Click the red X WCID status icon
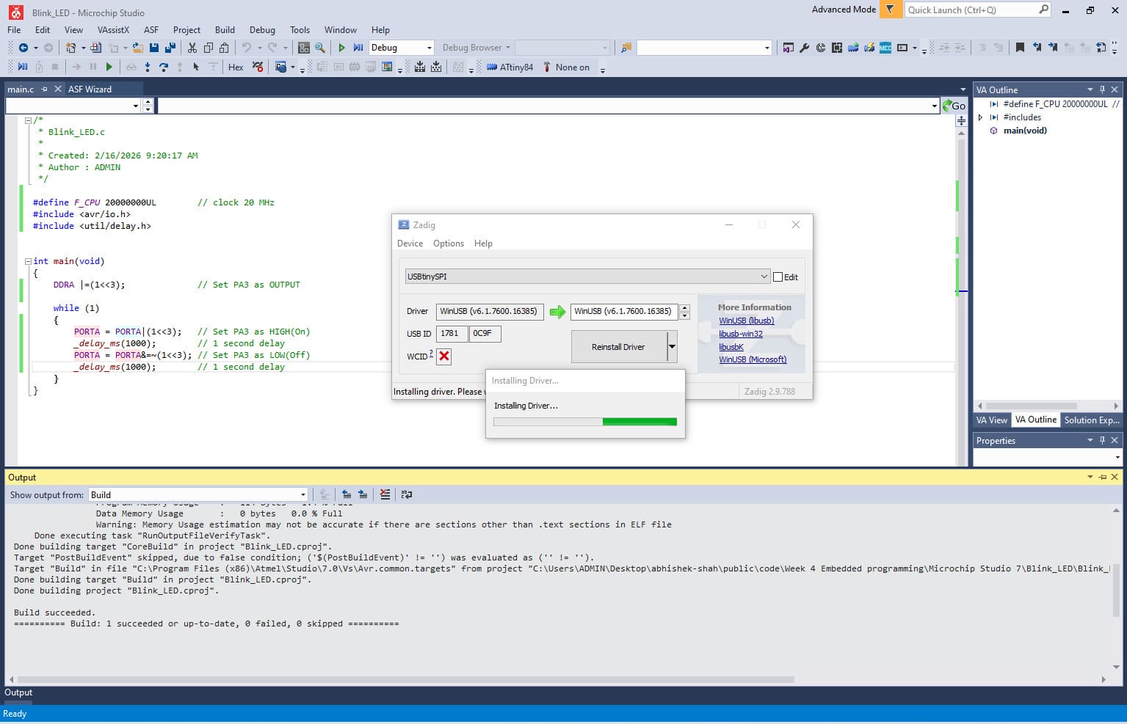This screenshot has width=1127, height=724. coord(444,356)
